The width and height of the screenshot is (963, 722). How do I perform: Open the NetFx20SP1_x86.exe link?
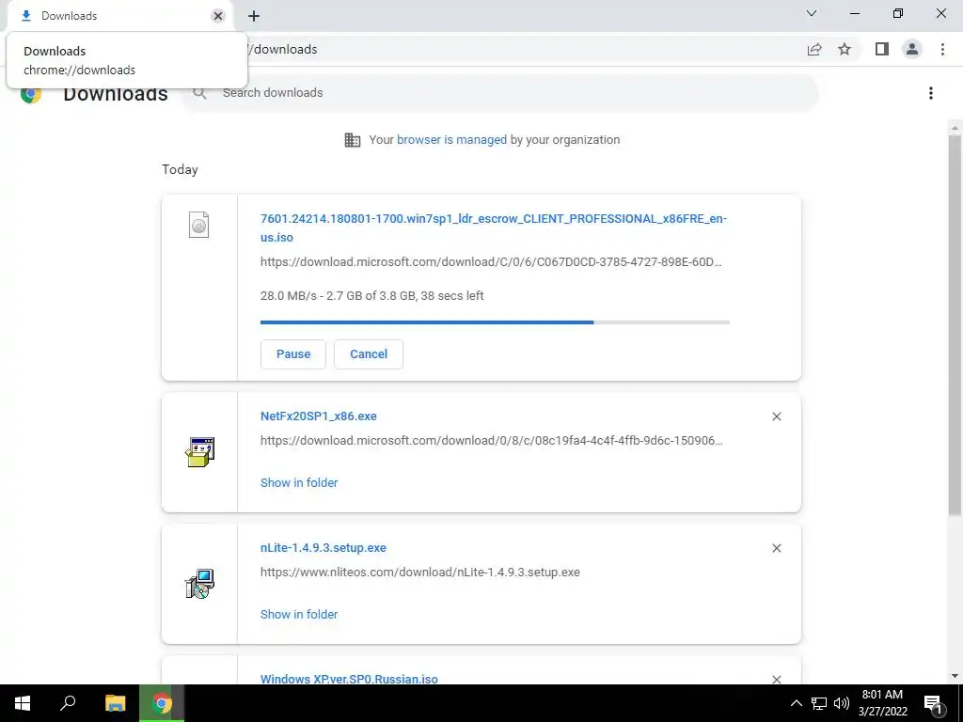coord(318,416)
